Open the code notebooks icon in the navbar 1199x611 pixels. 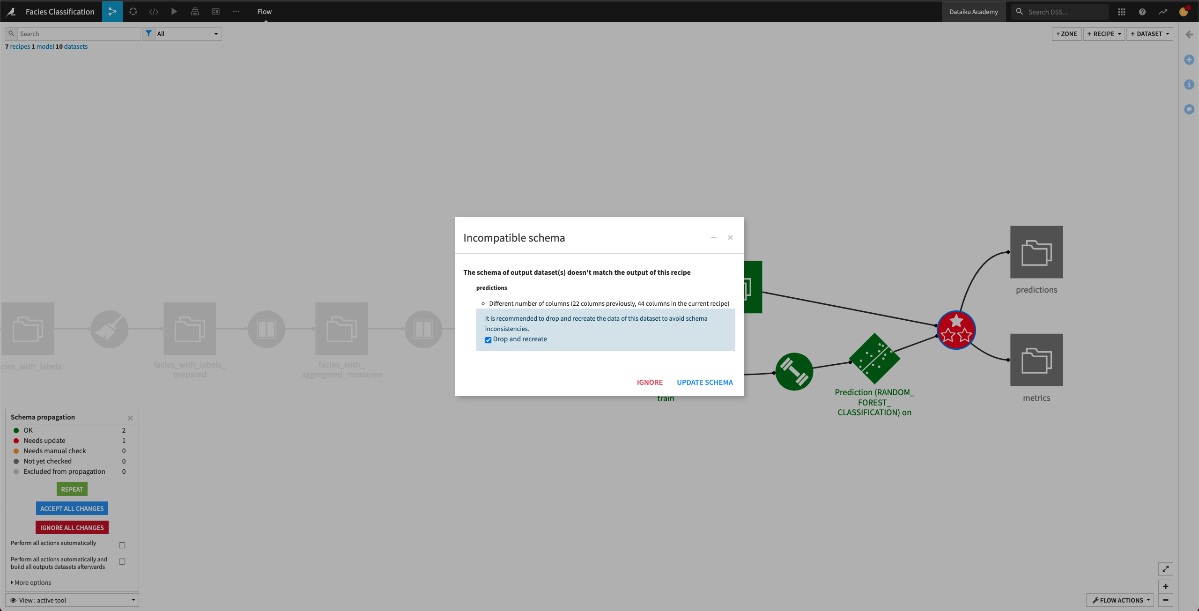click(x=153, y=11)
